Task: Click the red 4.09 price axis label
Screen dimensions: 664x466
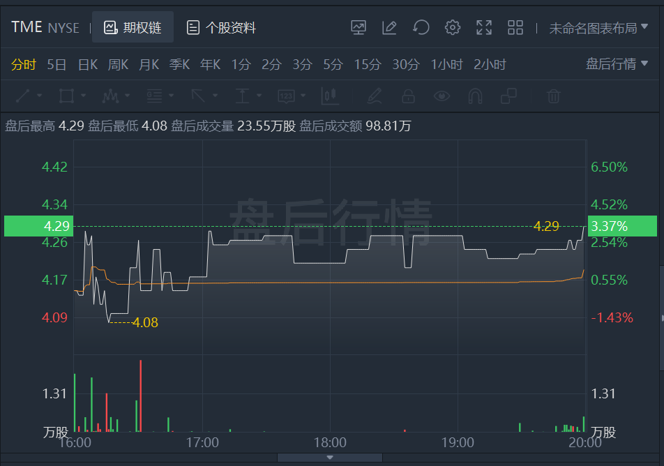Action: [x=54, y=317]
